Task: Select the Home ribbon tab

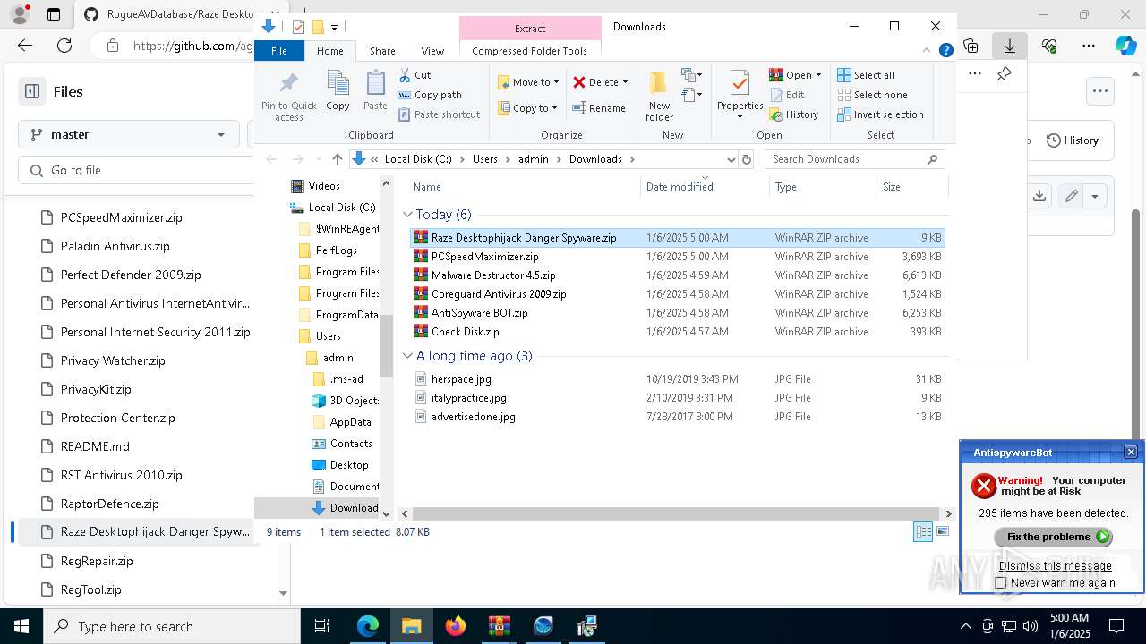Action: tap(329, 51)
